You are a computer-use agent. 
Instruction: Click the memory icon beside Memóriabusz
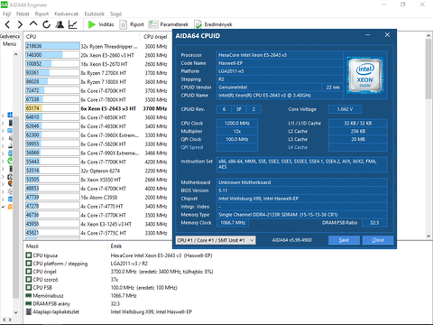click(x=29, y=295)
